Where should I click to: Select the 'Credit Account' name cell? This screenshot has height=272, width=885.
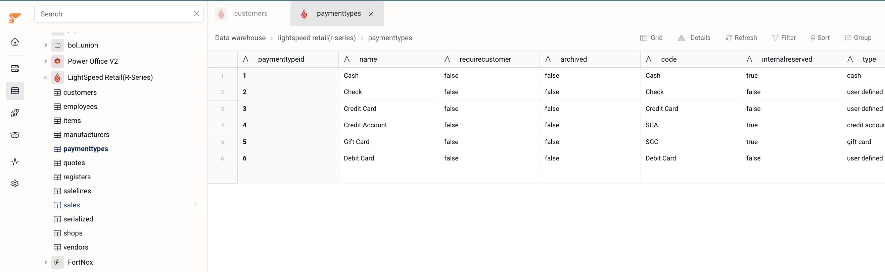[x=388, y=125]
